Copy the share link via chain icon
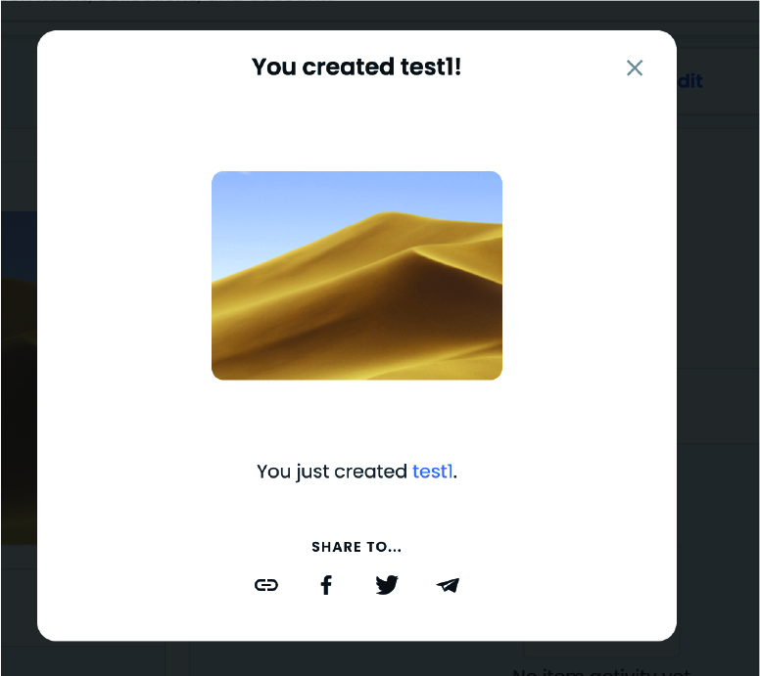The width and height of the screenshot is (760, 676). (266, 585)
